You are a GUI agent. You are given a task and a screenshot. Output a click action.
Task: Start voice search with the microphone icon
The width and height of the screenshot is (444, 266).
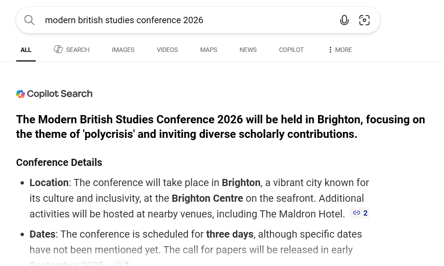pyautogui.click(x=344, y=20)
